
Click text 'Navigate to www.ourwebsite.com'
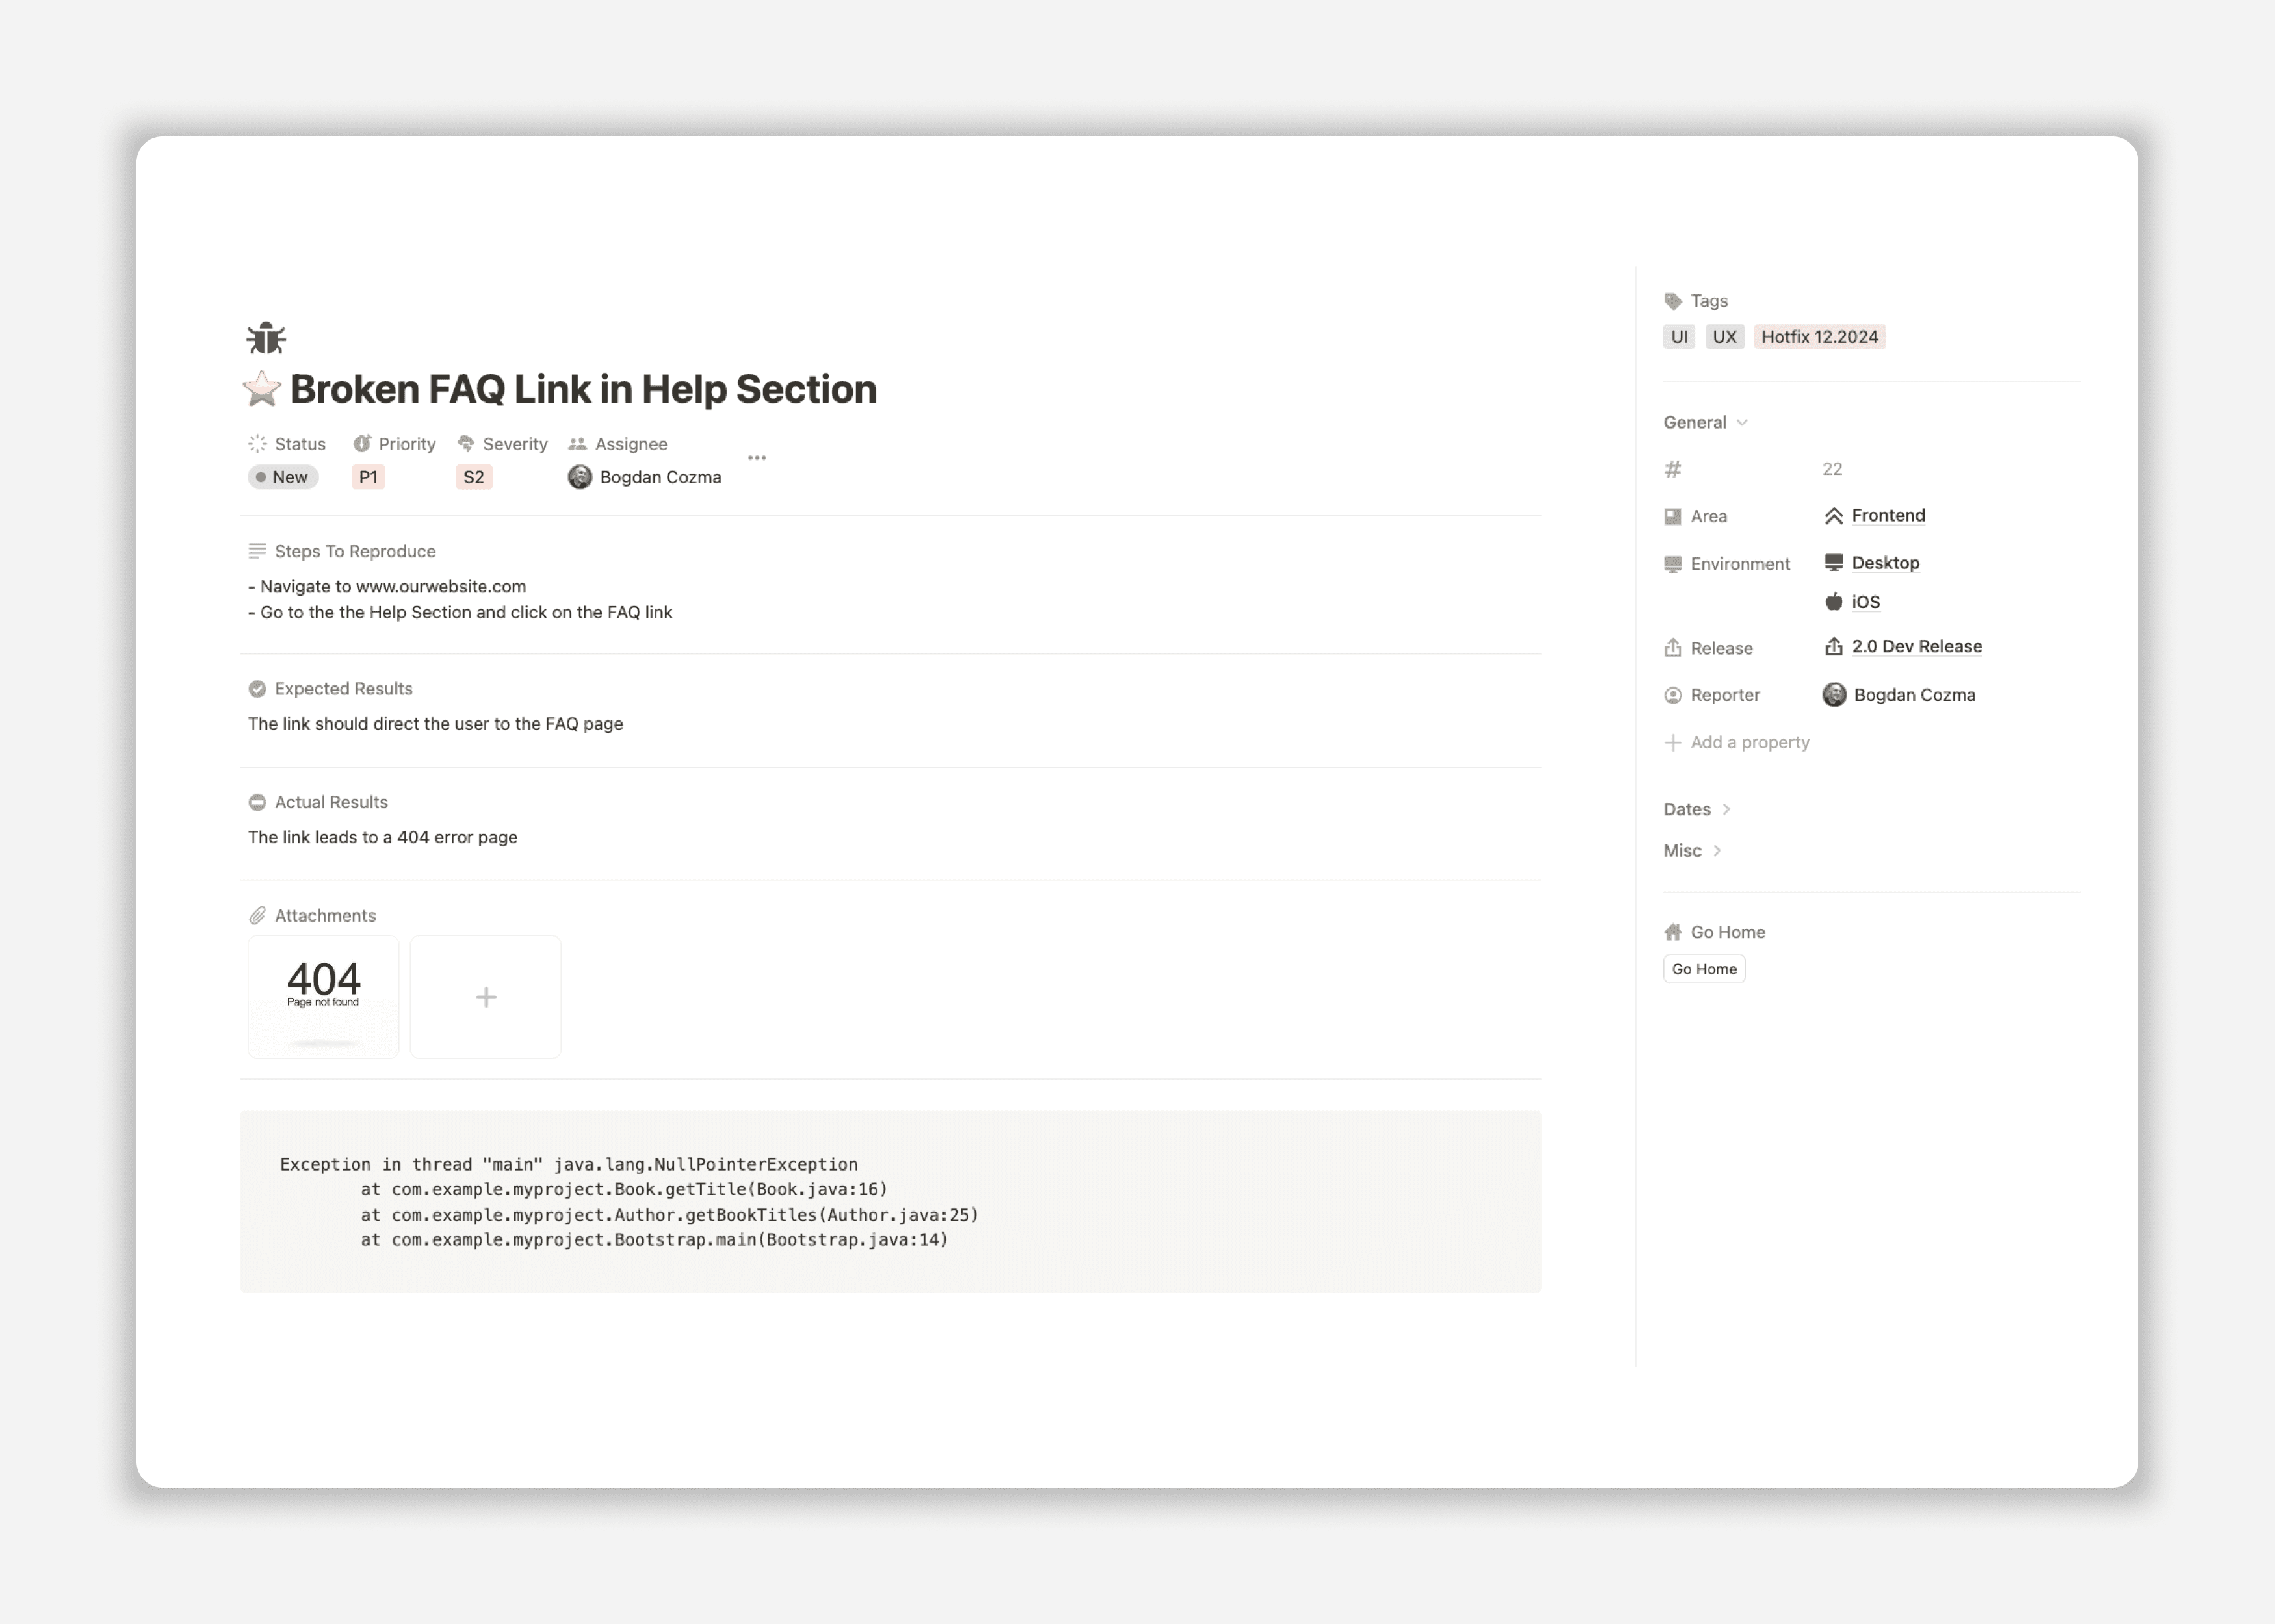pyautogui.click(x=392, y=586)
